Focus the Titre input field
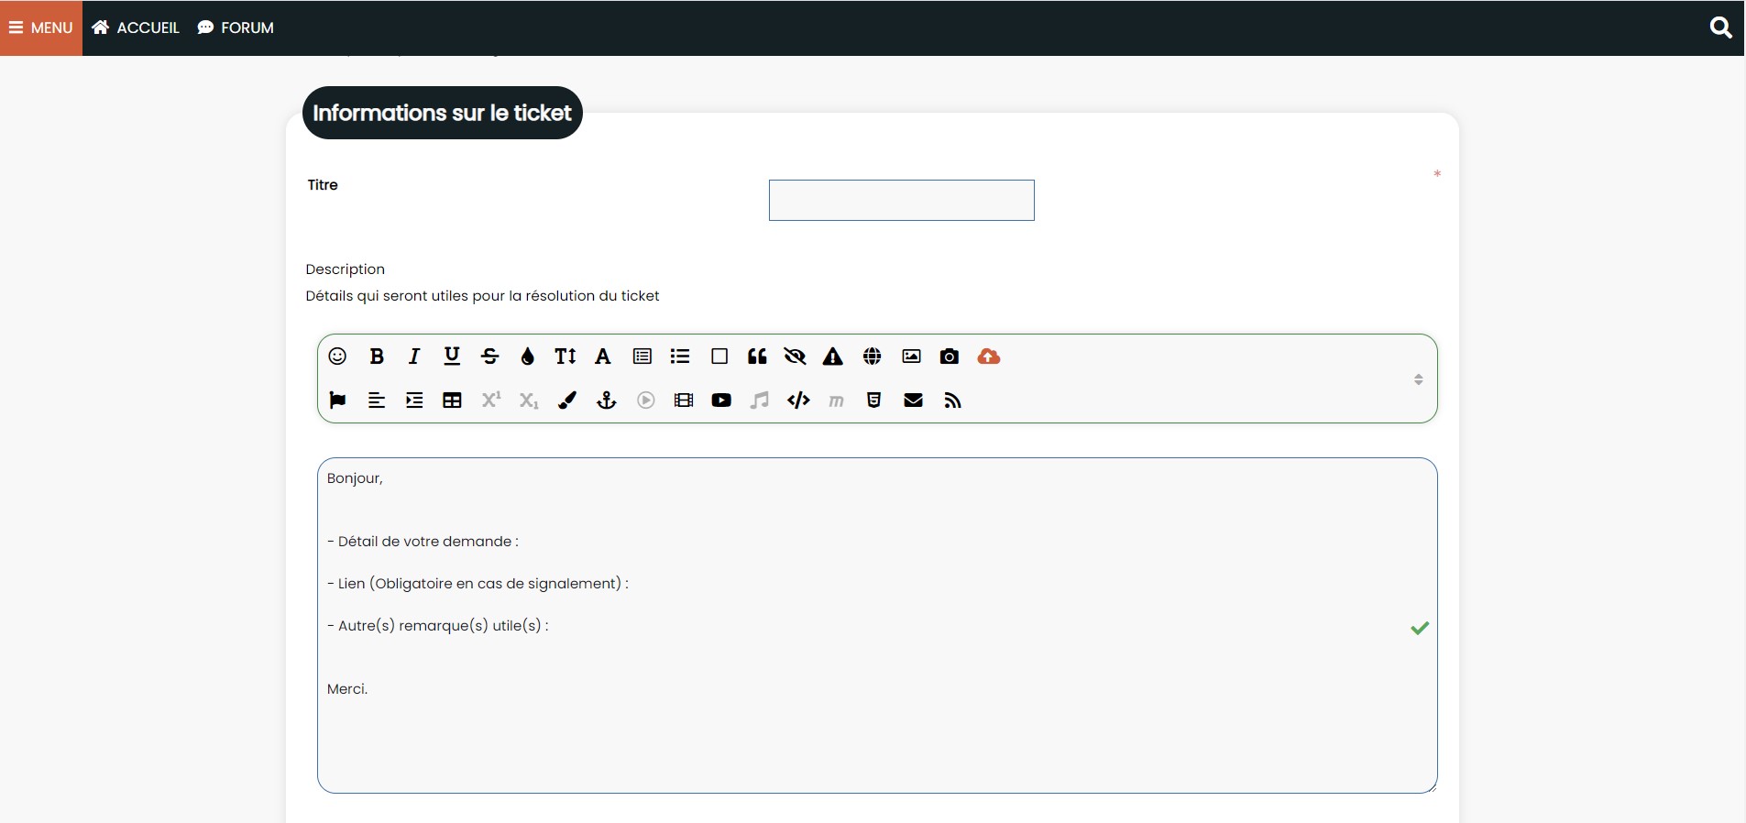1746x823 pixels. [x=902, y=200]
